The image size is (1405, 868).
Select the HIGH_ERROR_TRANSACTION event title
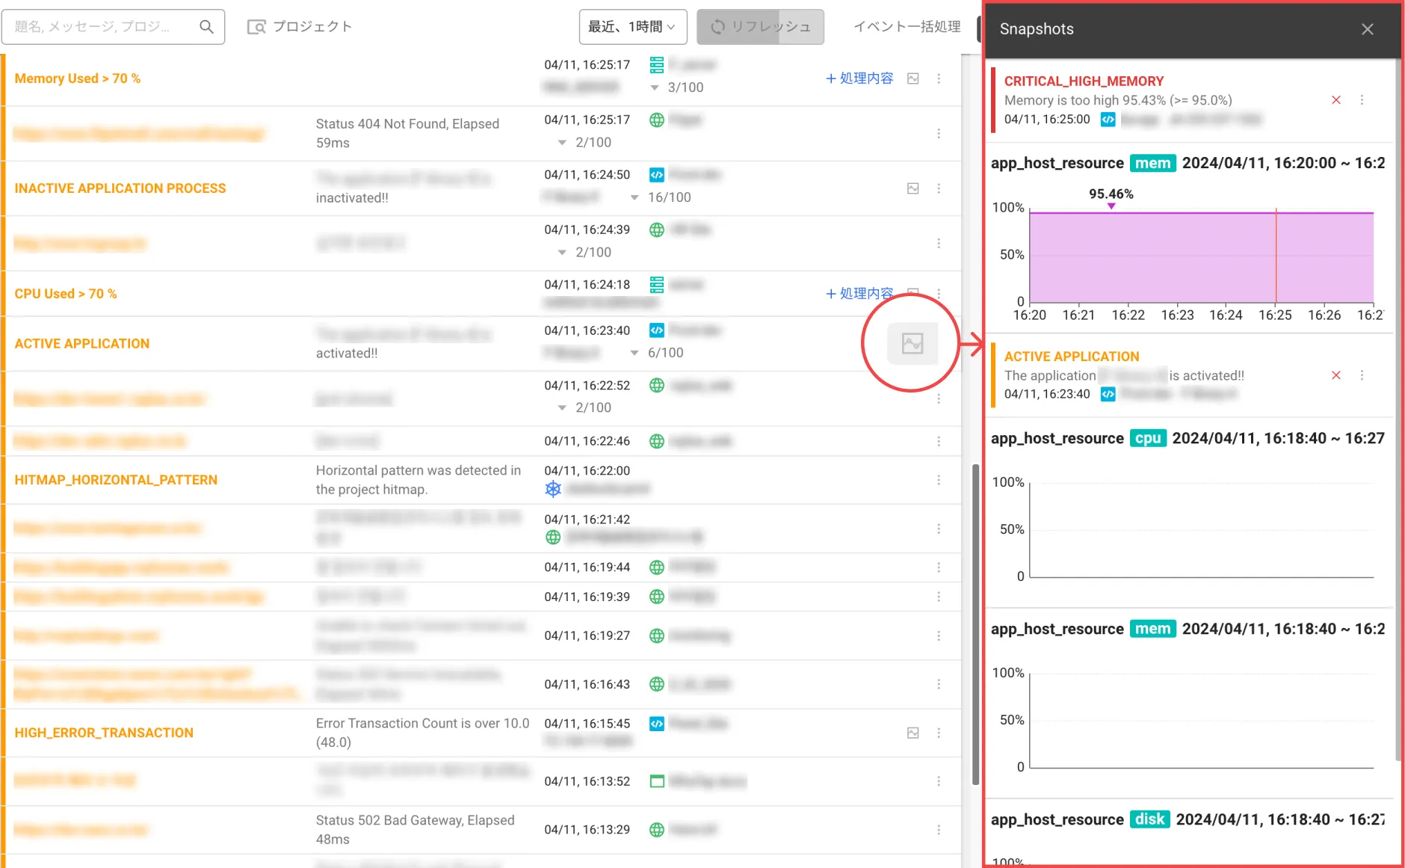(x=104, y=733)
